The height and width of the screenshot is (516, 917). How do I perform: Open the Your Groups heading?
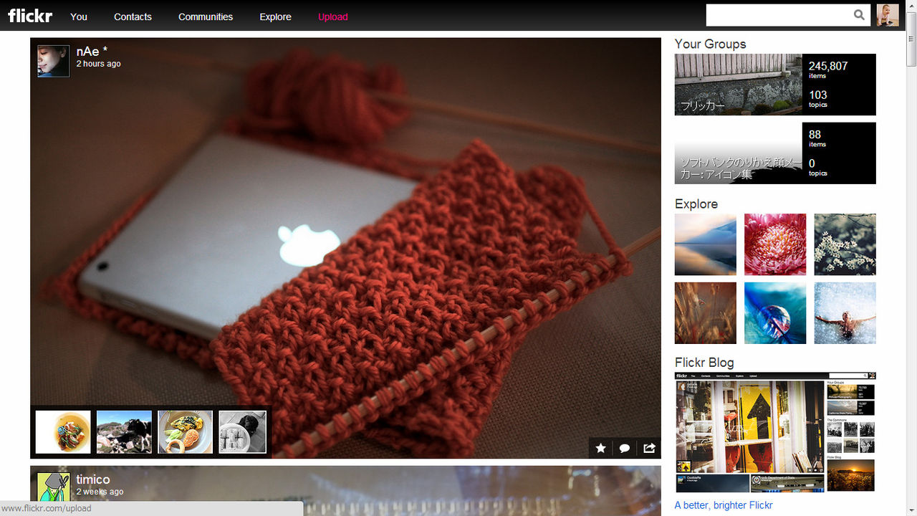tap(710, 44)
